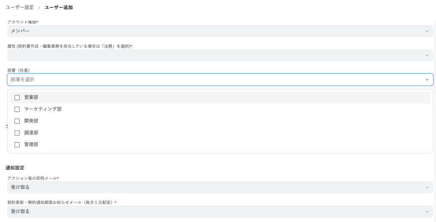
Task: Click the アクション毎の即時メール chevron arrow
Action: (x=427, y=187)
